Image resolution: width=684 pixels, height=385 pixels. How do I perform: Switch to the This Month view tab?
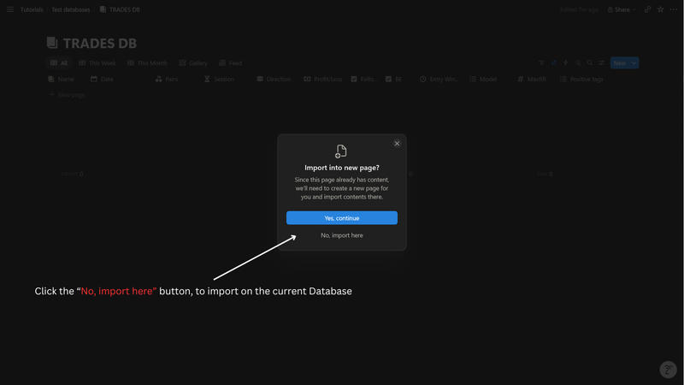click(147, 63)
